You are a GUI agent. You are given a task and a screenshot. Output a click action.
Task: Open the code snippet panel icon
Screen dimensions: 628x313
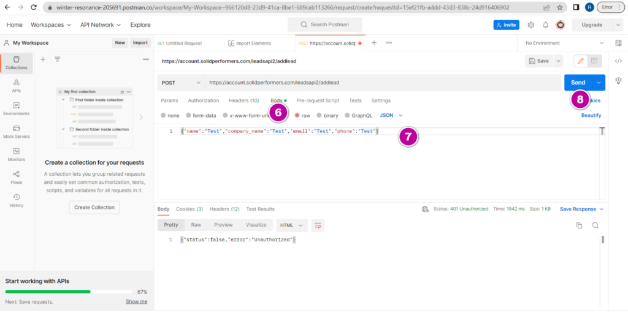(618, 61)
